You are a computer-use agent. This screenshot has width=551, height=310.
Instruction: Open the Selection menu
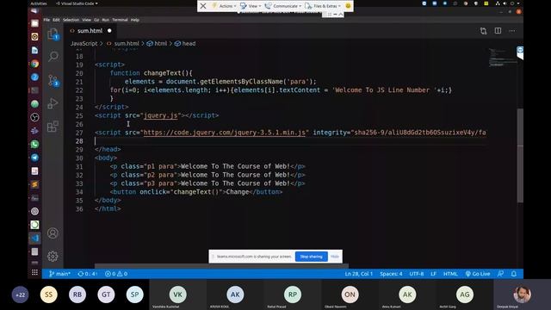(x=71, y=20)
